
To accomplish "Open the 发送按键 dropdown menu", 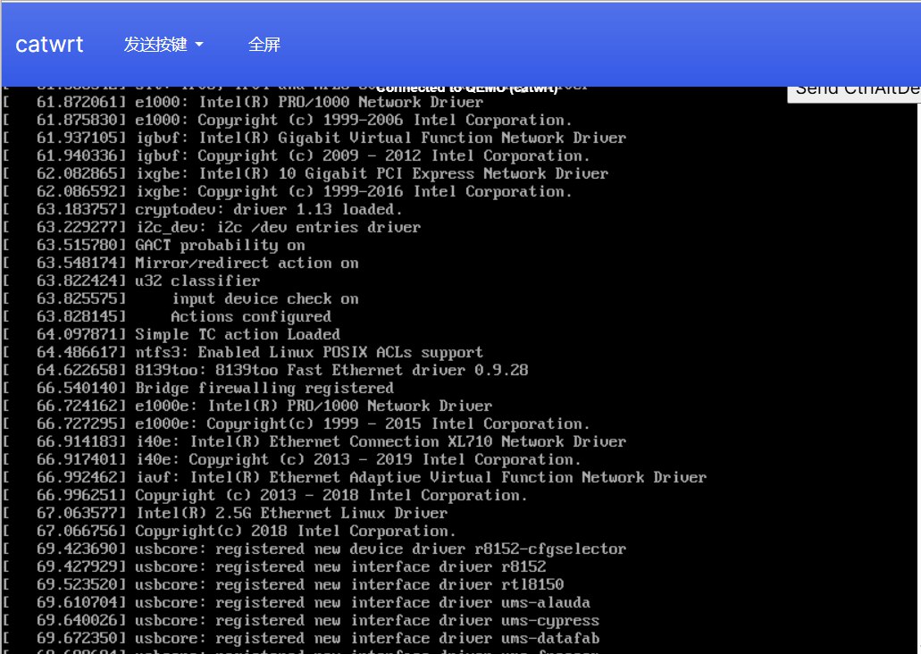I will [163, 45].
